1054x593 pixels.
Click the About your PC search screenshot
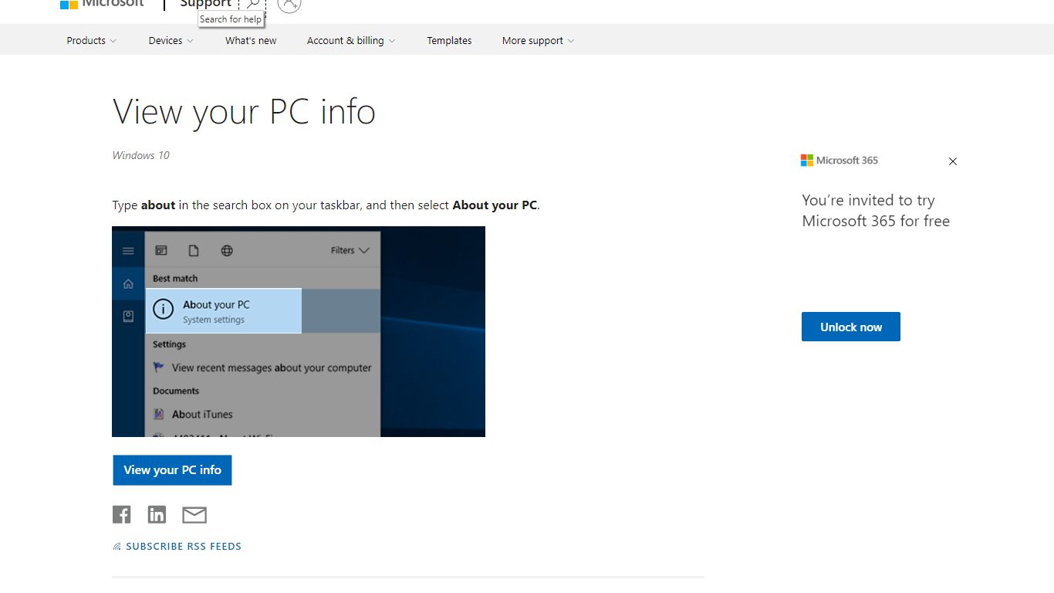pyautogui.click(x=299, y=331)
